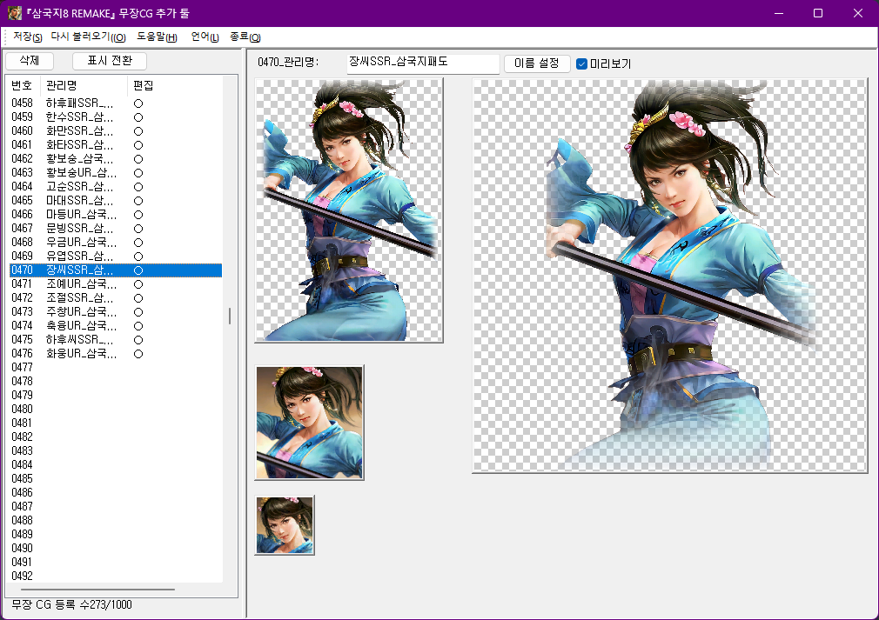Image resolution: width=879 pixels, height=620 pixels.
Task: Close the 삼국지8 REMAKE tool window
Action: 858,13
